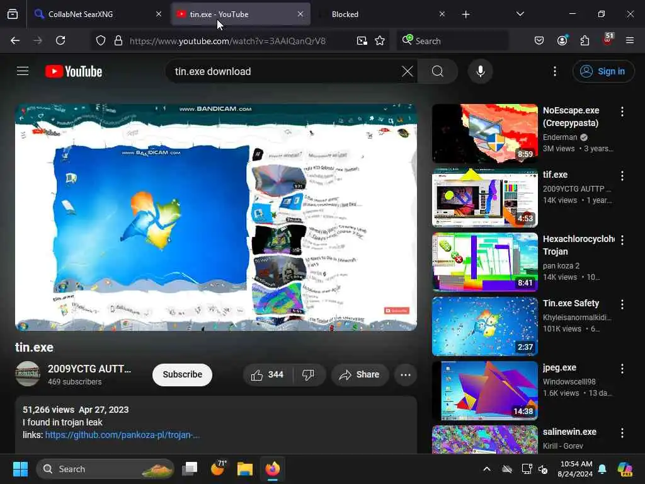This screenshot has height=484, width=645.
Task: Bookmark this page with star icon
Action: click(380, 40)
